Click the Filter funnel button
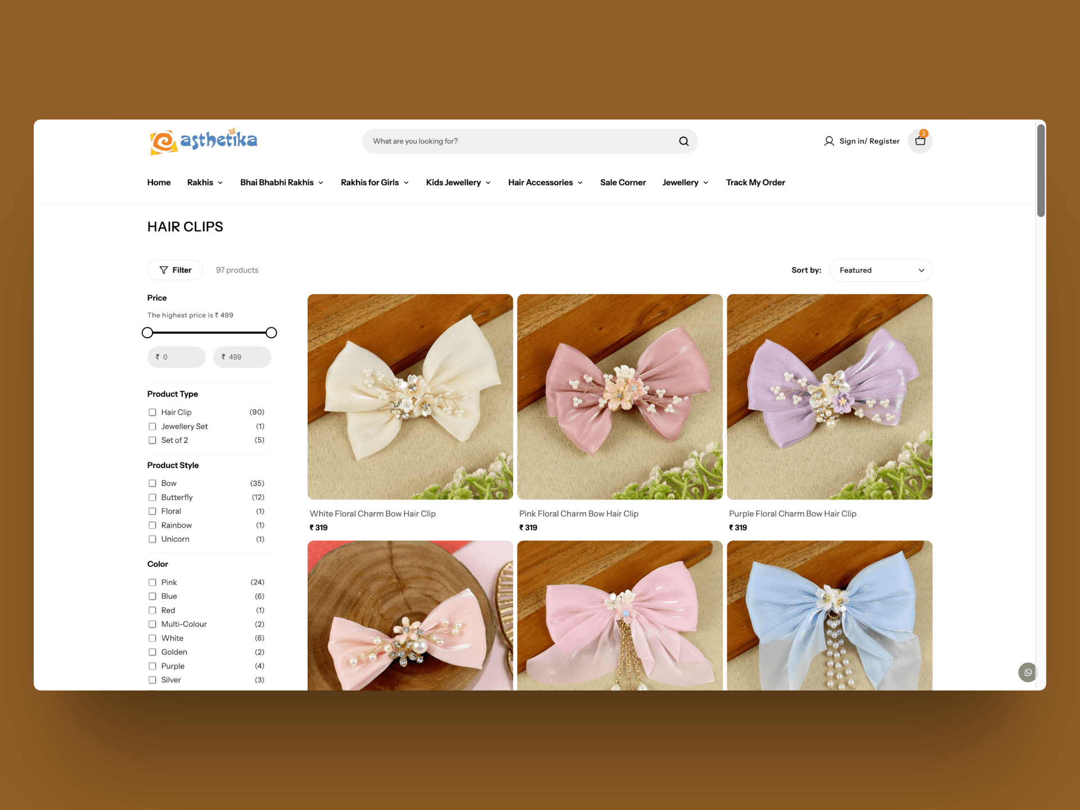The height and width of the screenshot is (810, 1080). [x=175, y=270]
